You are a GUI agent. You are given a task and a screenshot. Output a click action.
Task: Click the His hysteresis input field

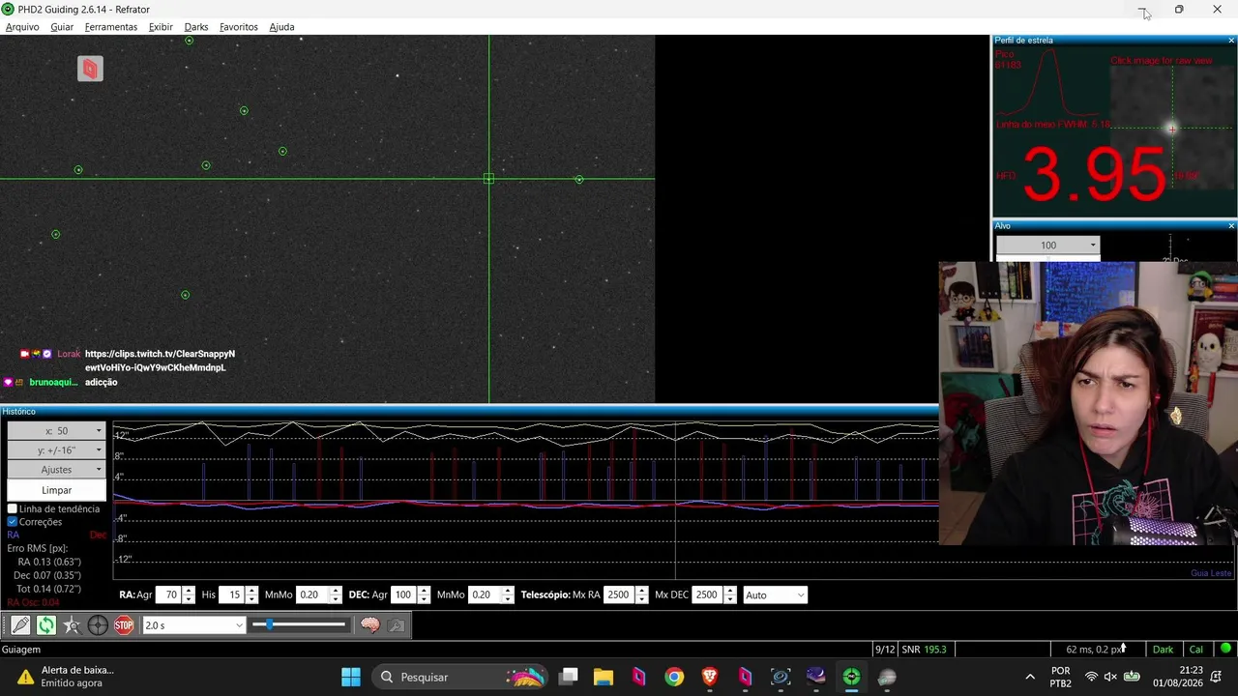(x=232, y=595)
